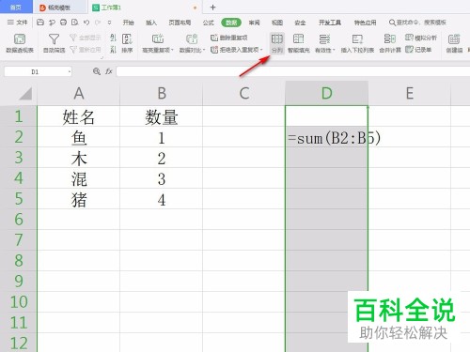
Task: Click the Select All corner triangle
Action: pyautogui.click(x=25, y=94)
